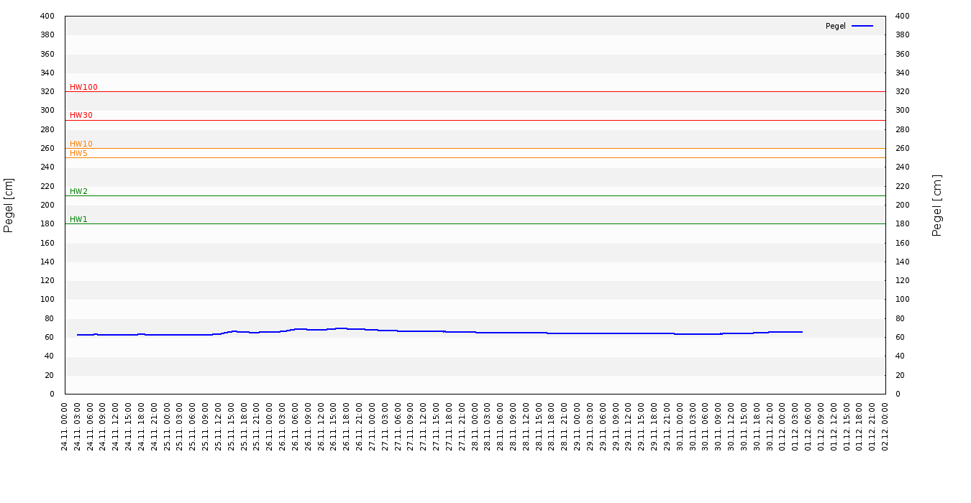Click the Pegel legend label

[x=835, y=26]
